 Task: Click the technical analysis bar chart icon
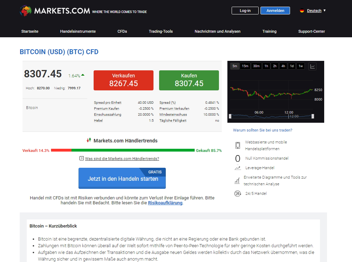click(237, 180)
